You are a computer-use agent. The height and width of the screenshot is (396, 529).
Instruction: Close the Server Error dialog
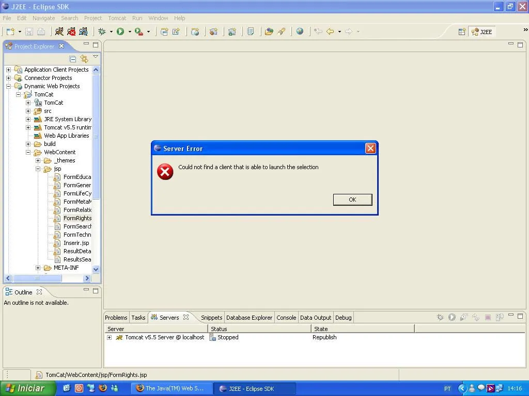(370, 148)
